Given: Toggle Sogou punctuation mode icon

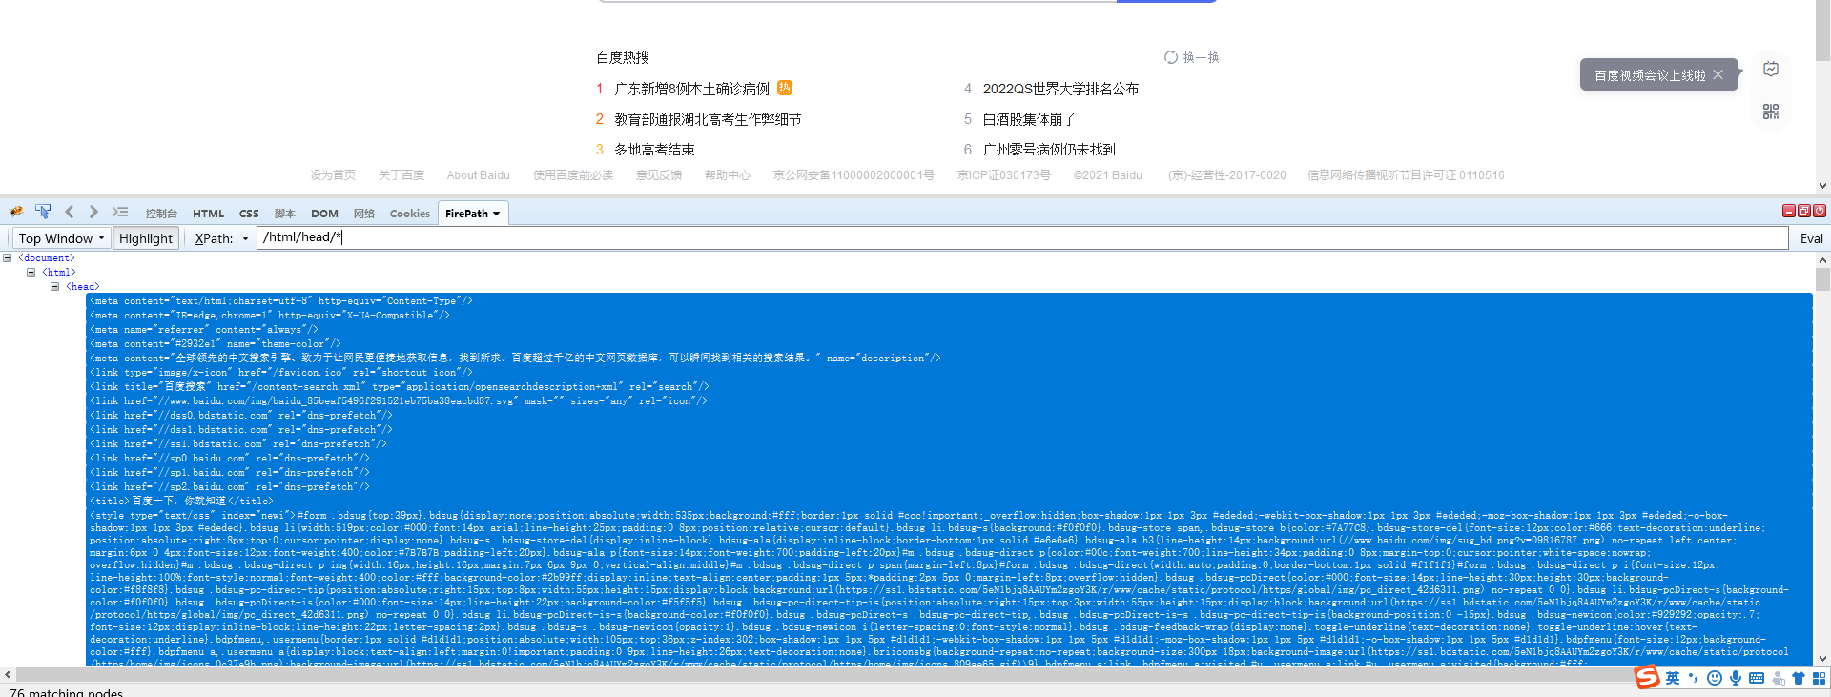Looking at the screenshot, I should (x=1694, y=678).
